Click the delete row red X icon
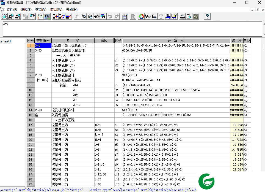Image resolution: width=265 pixels, height=192 pixels. 69,17
